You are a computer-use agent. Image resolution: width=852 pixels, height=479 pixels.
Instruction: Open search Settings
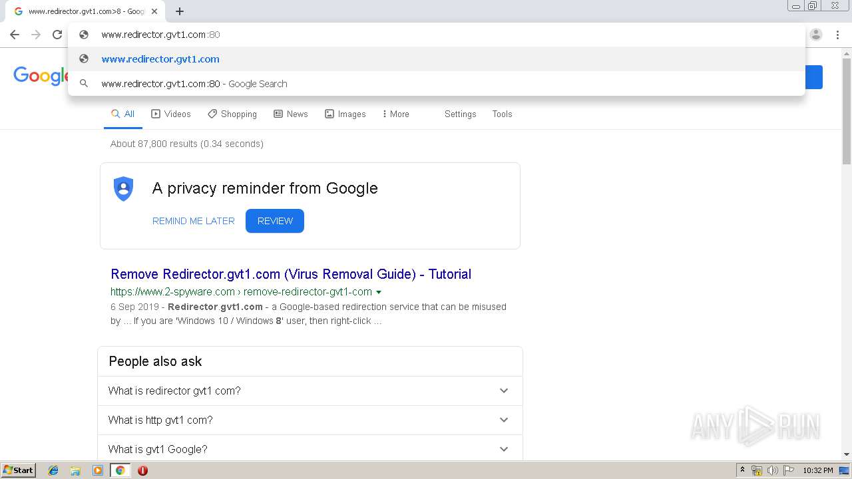(x=461, y=114)
